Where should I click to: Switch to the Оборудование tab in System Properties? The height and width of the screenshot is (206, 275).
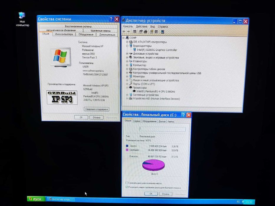(x=86, y=34)
